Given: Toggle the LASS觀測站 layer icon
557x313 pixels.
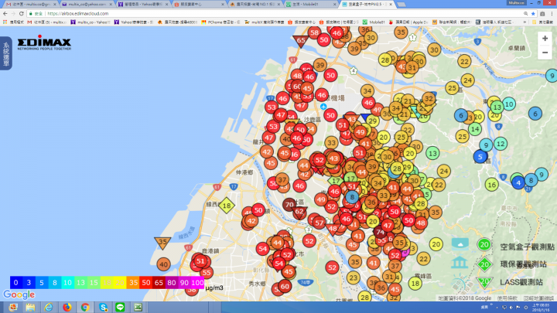Looking at the screenshot, I should pyautogui.click(x=460, y=282).
